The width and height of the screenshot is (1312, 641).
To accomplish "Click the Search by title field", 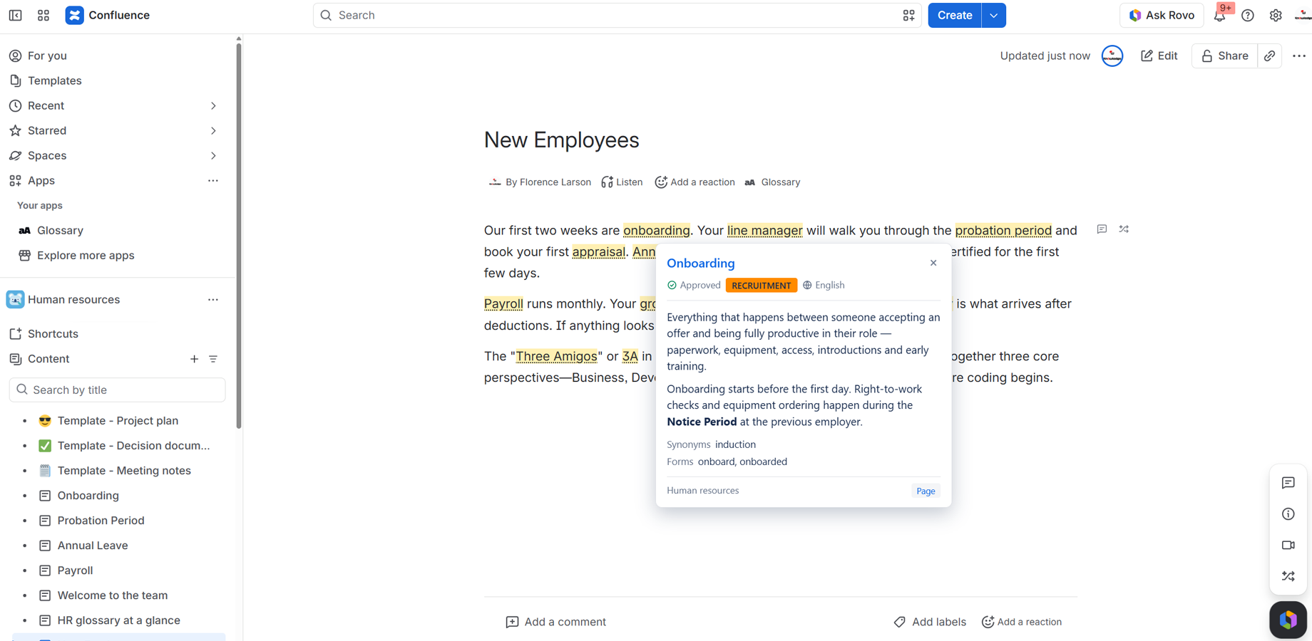I will click(118, 390).
